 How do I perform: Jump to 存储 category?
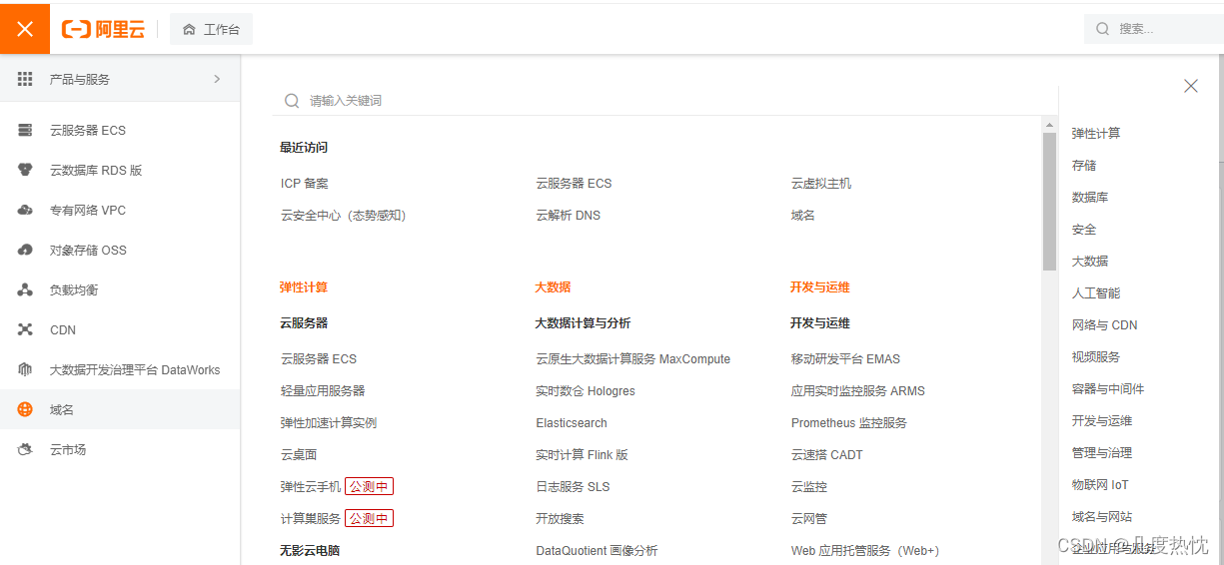coord(1084,166)
